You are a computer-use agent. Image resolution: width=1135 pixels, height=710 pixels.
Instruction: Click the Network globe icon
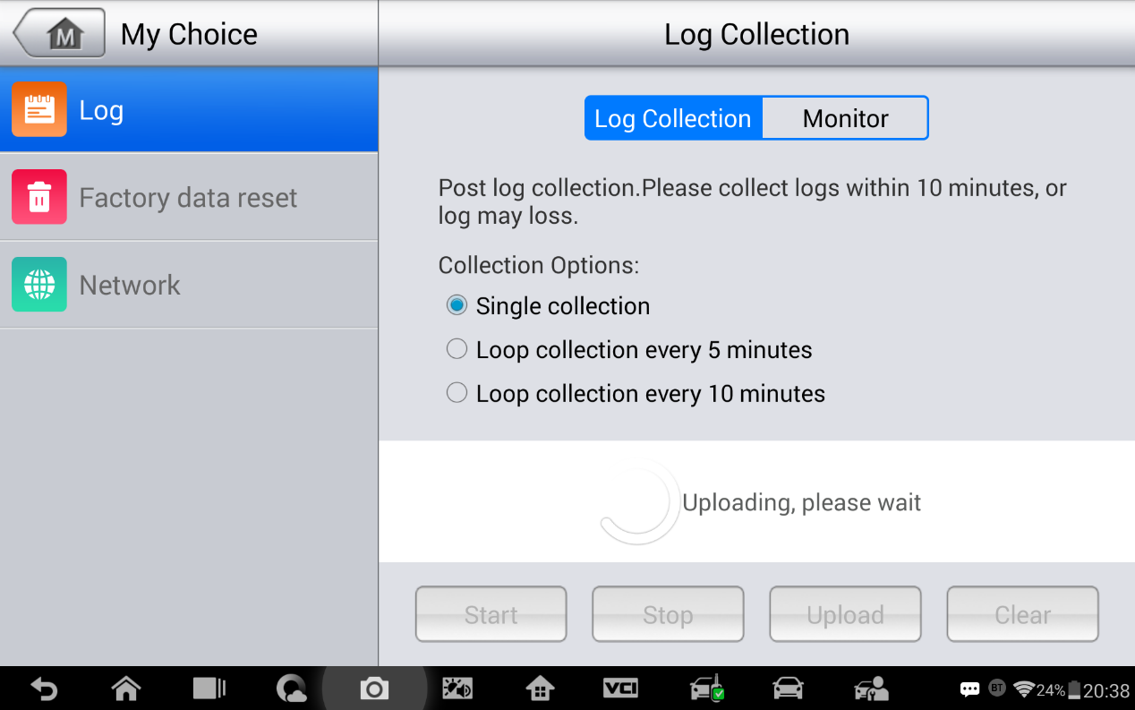pyautogui.click(x=39, y=285)
